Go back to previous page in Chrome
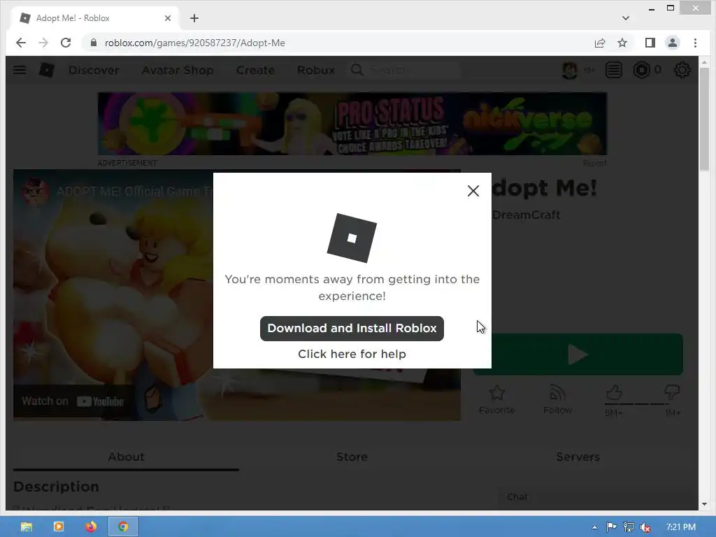 click(21, 43)
